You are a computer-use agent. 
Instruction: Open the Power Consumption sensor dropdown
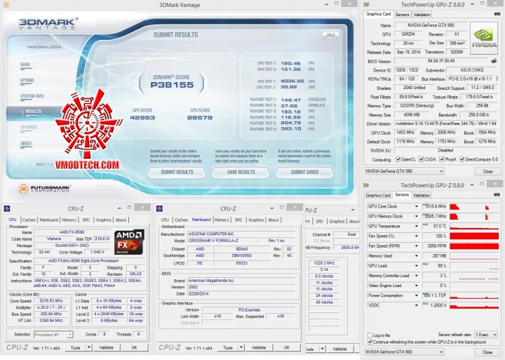coord(417,295)
